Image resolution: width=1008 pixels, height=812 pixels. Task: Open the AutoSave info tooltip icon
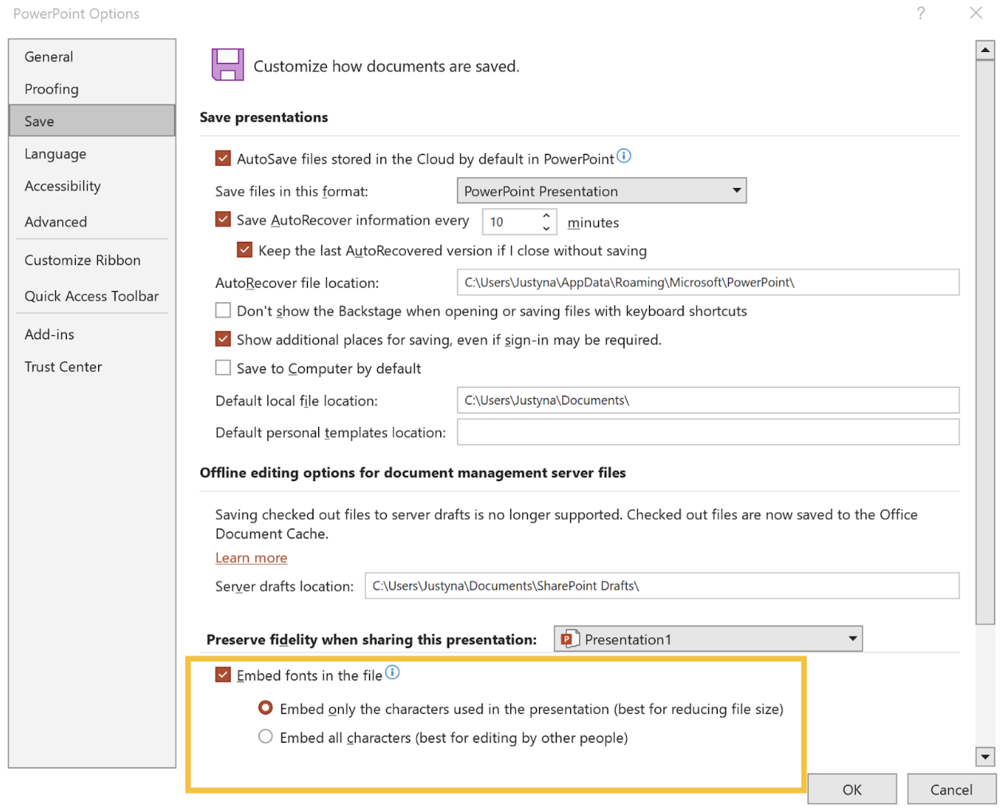pos(624,156)
